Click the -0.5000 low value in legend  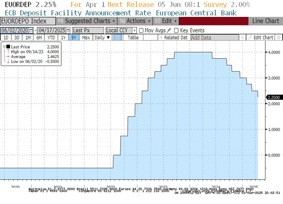click(x=52, y=61)
